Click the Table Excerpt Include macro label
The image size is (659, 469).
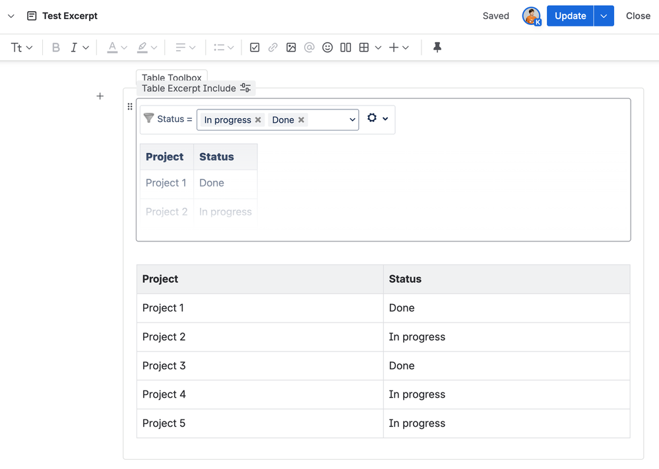coord(189,88)
